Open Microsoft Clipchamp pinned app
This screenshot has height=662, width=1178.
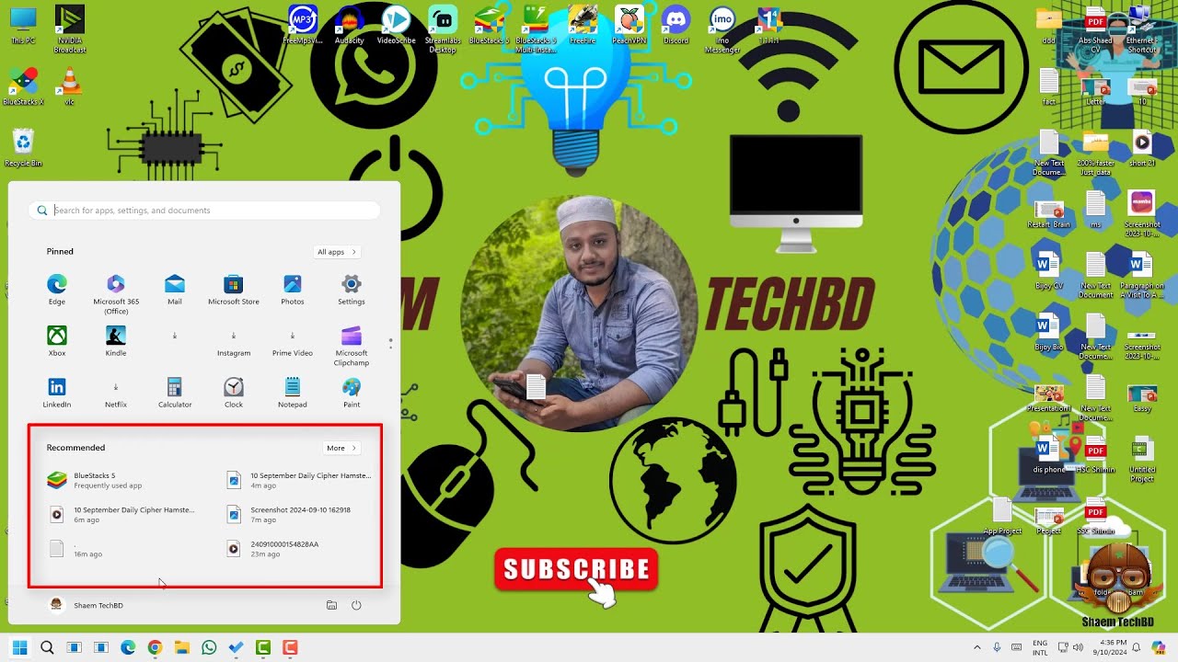352,346
